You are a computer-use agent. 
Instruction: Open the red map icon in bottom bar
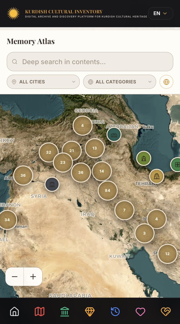coord(40,312)
